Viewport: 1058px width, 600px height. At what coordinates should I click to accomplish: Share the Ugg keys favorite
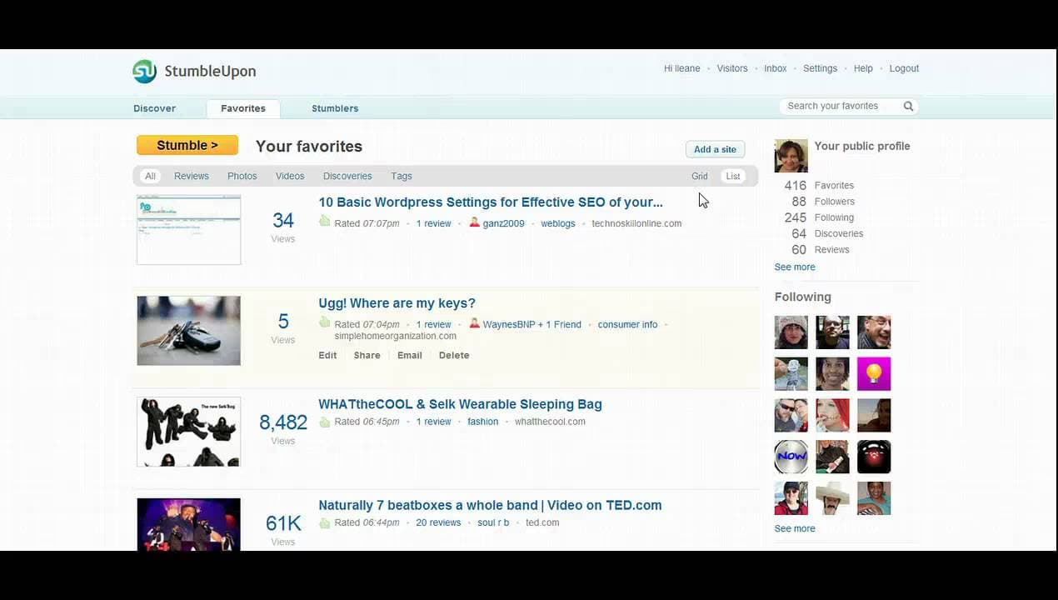click(367, 355)
